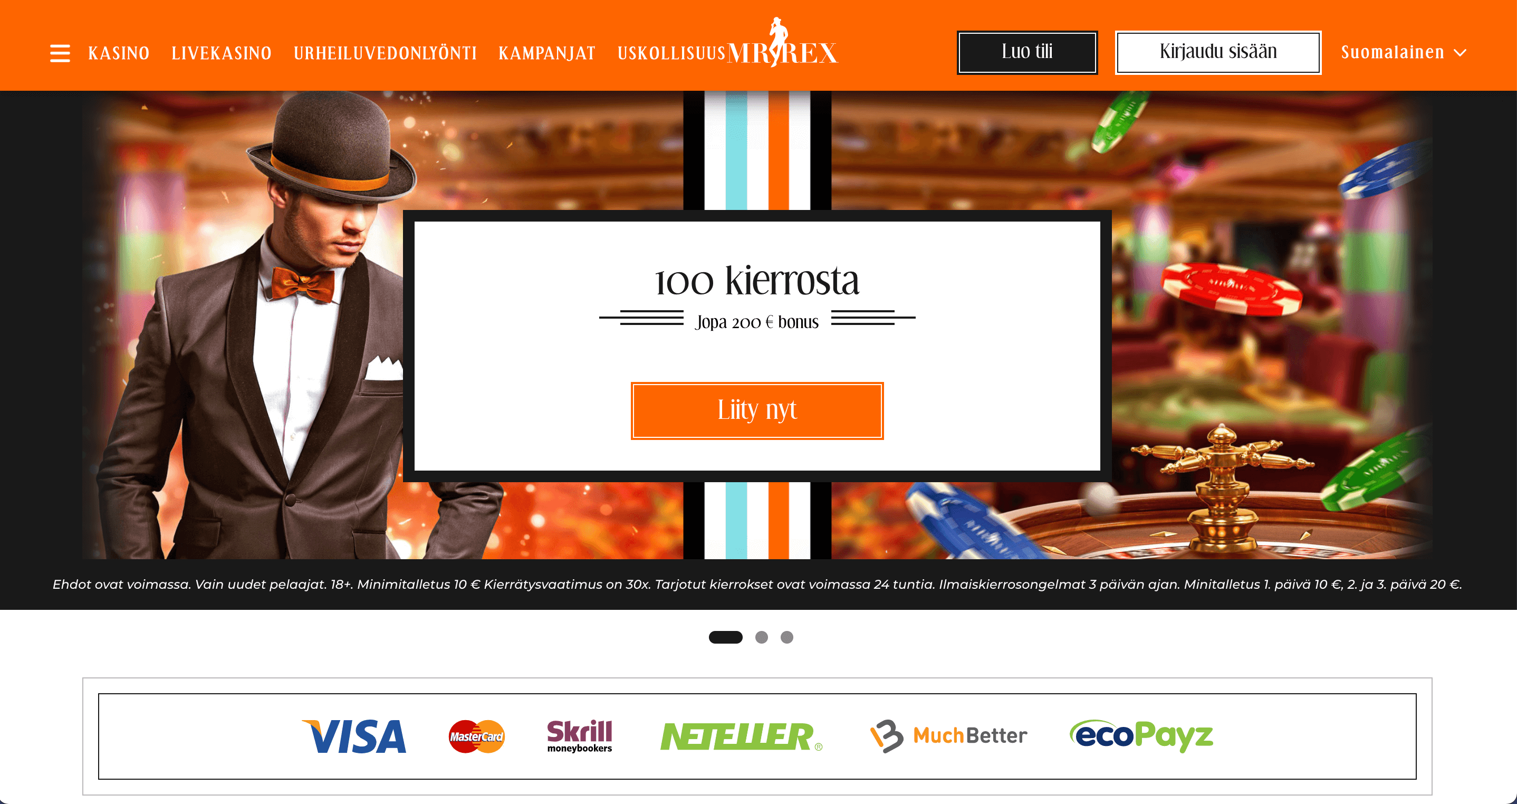Image resolution: width=1517 pixels, height=804 pixels.
Task: Click the orange Liity nyt button
Action: [x=757, y=410]
